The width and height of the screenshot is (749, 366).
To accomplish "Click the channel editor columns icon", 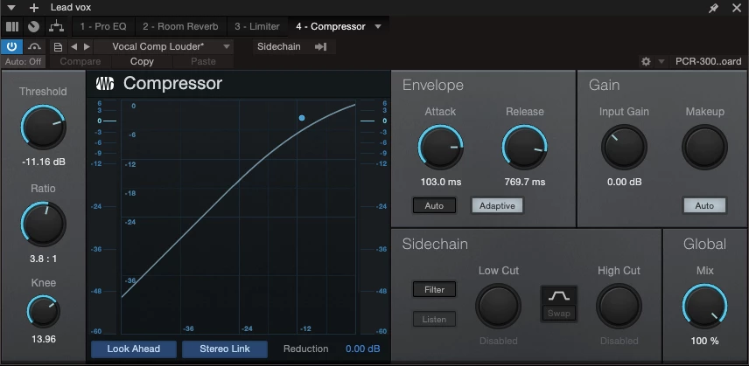I will tap(12, 27).
